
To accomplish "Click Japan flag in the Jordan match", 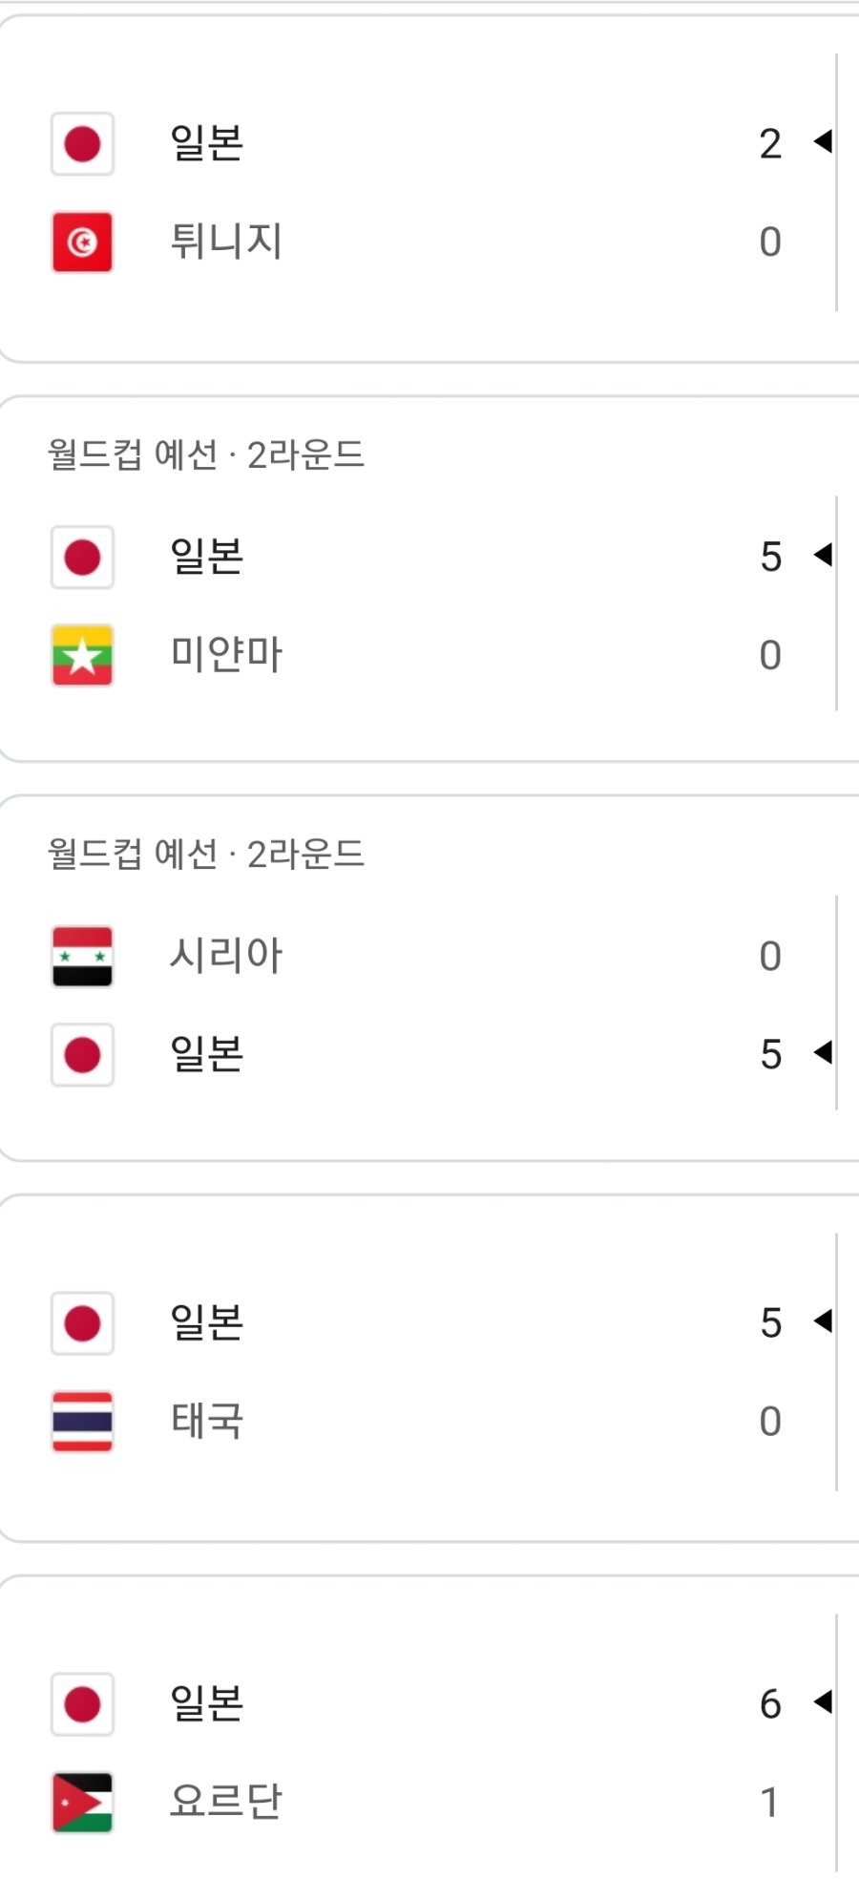I will click(82, 1704).
